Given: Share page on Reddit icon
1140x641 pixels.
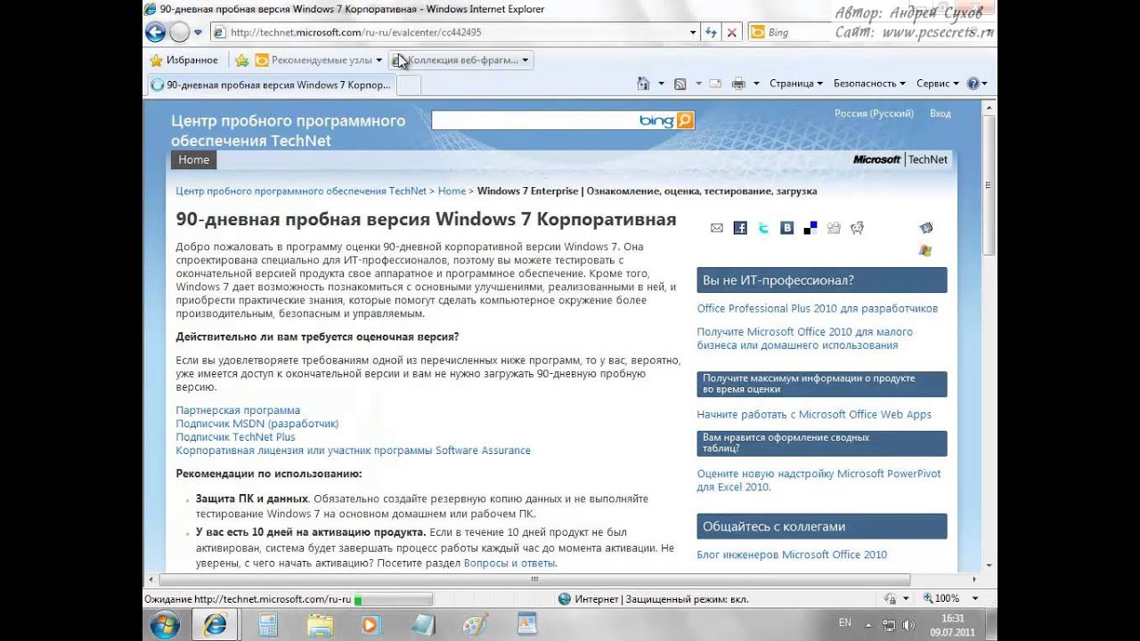Looking at the screenshot, I should click(857, 228).
